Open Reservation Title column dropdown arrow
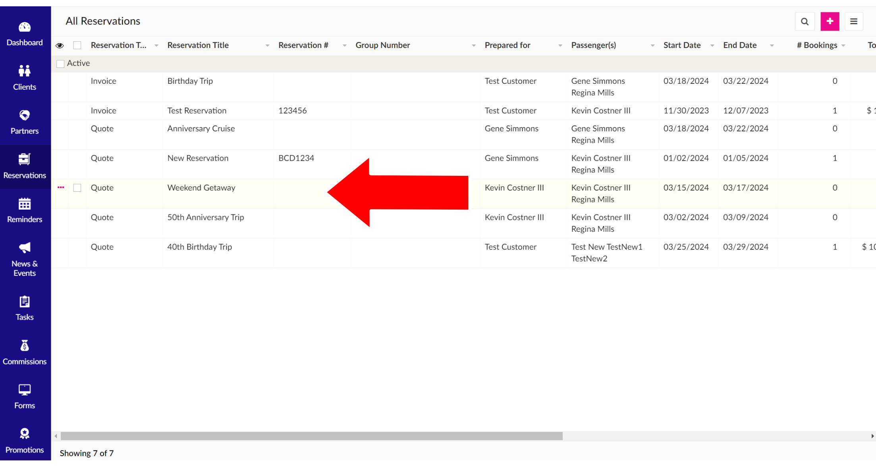Viewport: 876px width, 466px height. (267, 46)
